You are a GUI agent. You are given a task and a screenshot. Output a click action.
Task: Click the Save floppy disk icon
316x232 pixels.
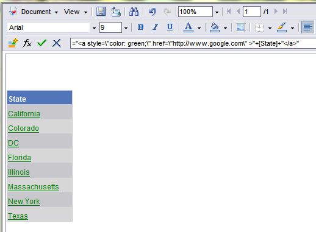point(101,12)
